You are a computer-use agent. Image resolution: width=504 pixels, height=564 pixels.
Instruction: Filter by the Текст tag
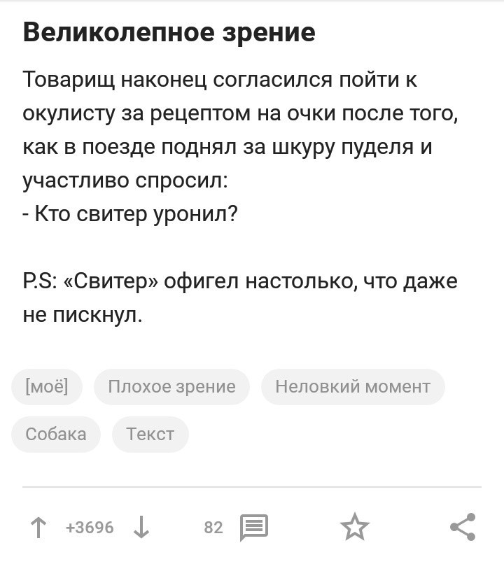pos(150,434)
